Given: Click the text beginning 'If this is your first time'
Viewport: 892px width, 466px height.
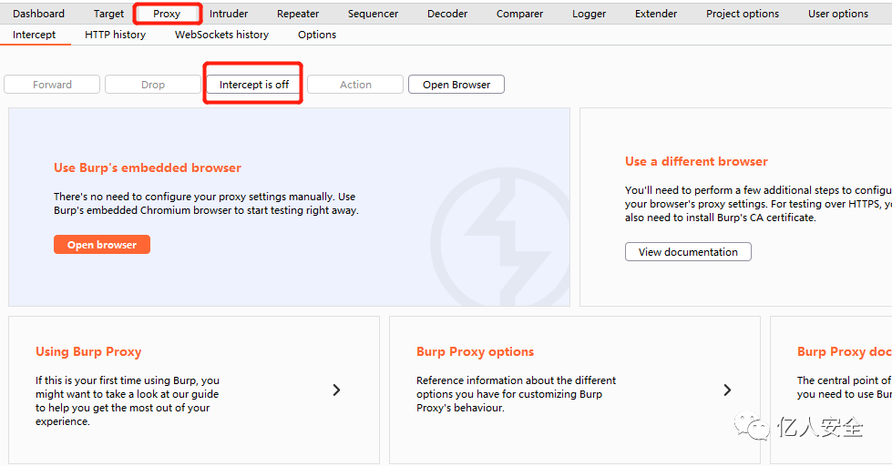Looking at the screenshot, I should click(x=127, y=400).
